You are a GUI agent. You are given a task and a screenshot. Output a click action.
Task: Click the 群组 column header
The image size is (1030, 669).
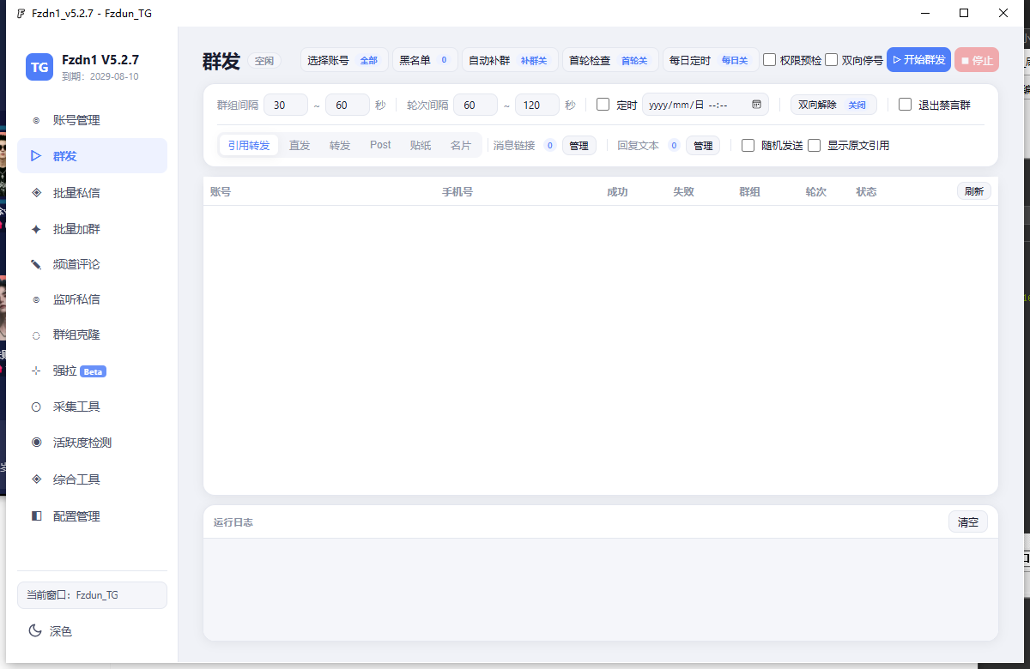pyautogui.click(x=749, y=191)
